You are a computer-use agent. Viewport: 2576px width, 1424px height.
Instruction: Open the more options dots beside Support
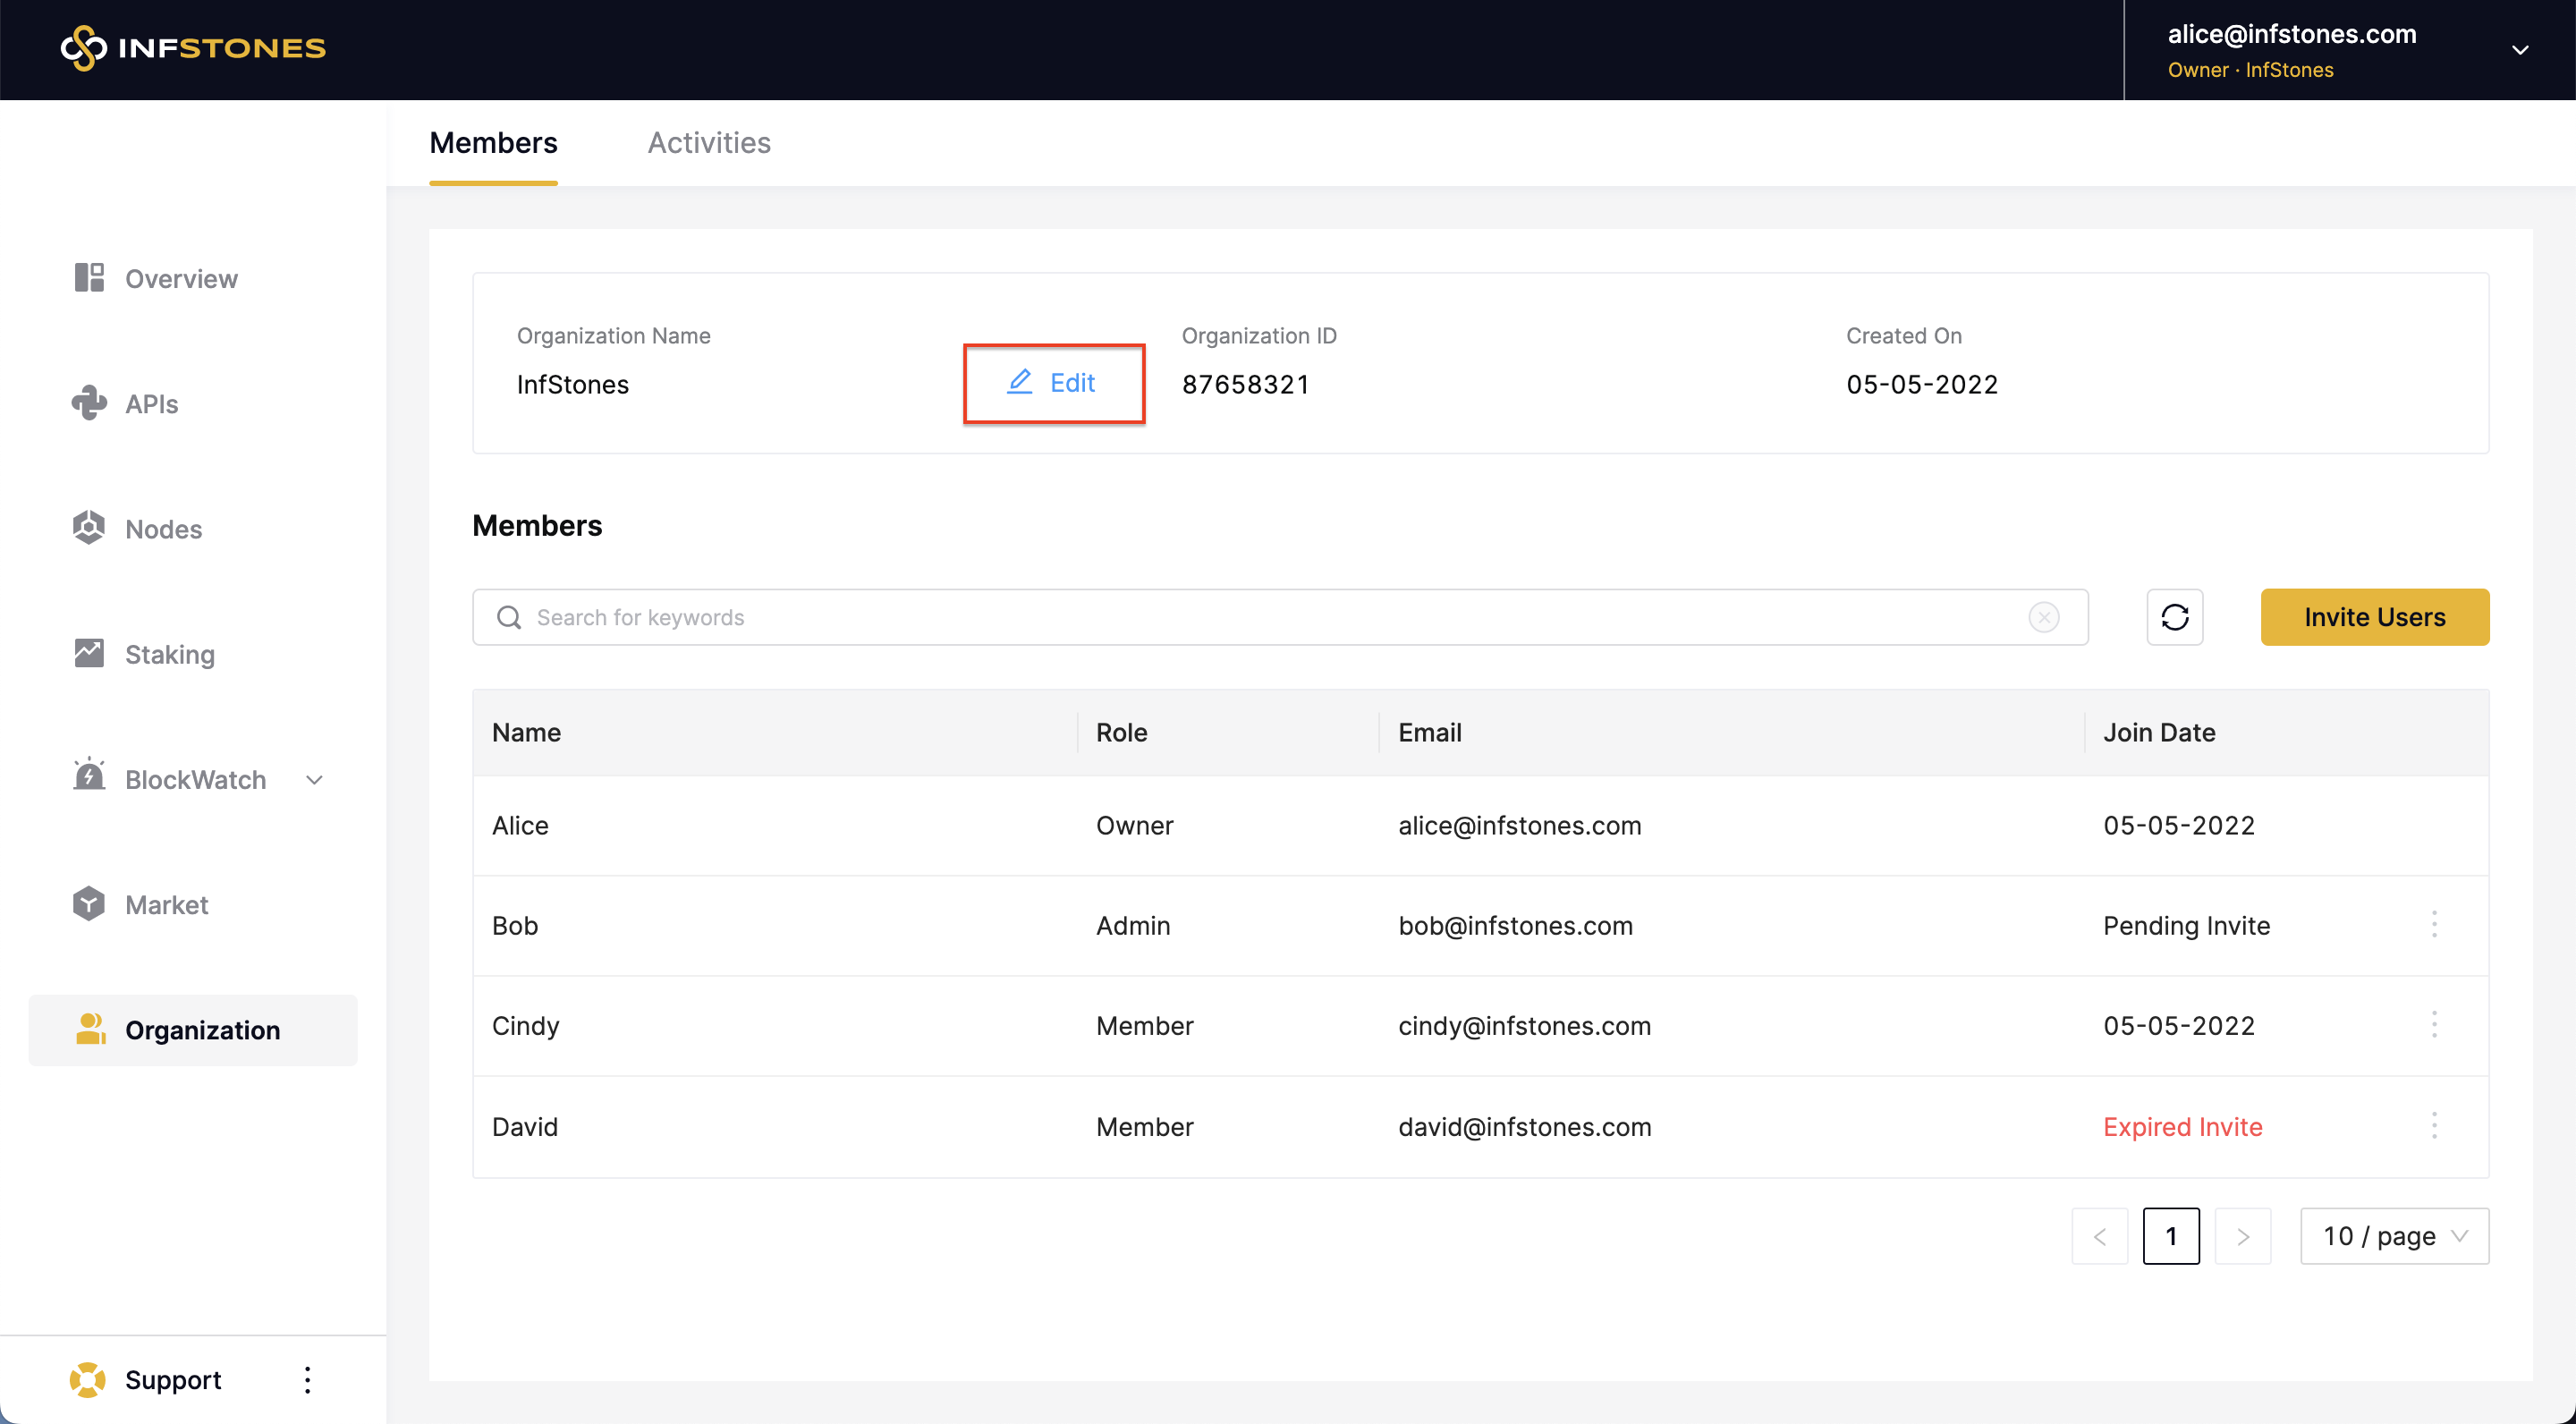pos(307,1379)
